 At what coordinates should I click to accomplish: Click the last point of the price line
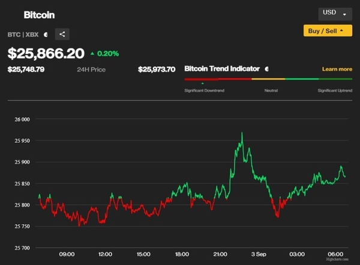tap(345, 177)
